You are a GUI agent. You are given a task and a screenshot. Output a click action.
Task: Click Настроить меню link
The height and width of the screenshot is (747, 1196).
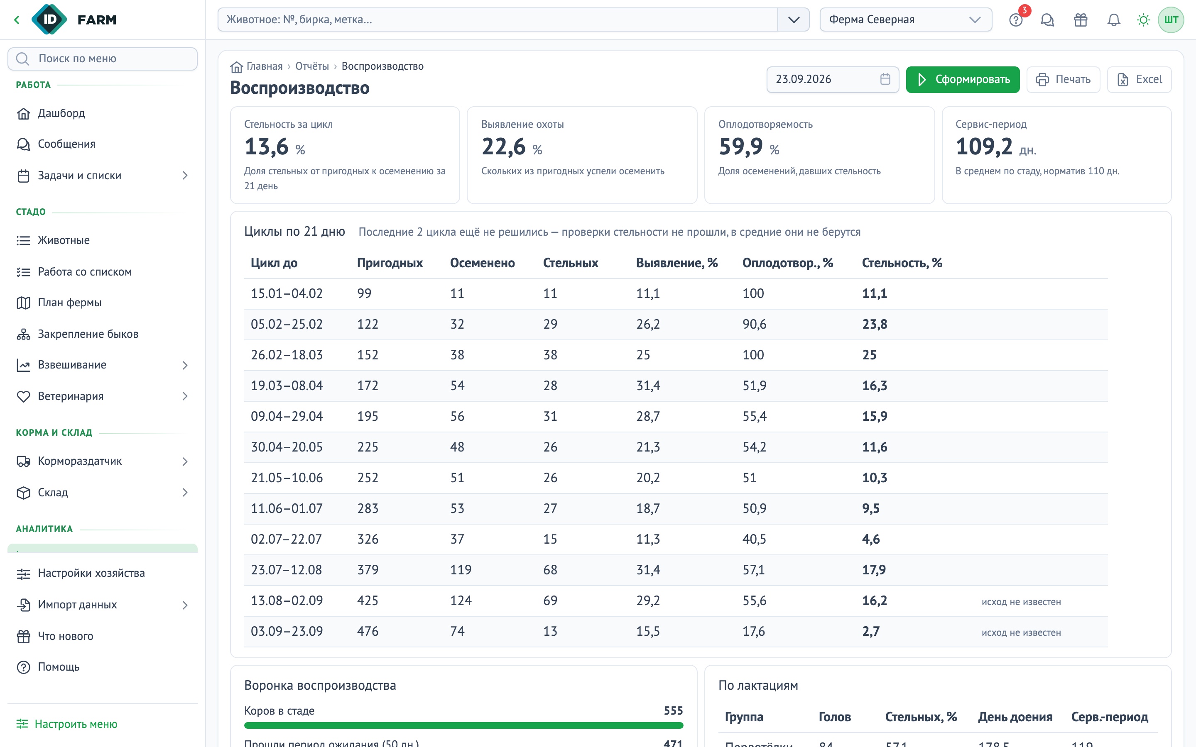(67, 724)
